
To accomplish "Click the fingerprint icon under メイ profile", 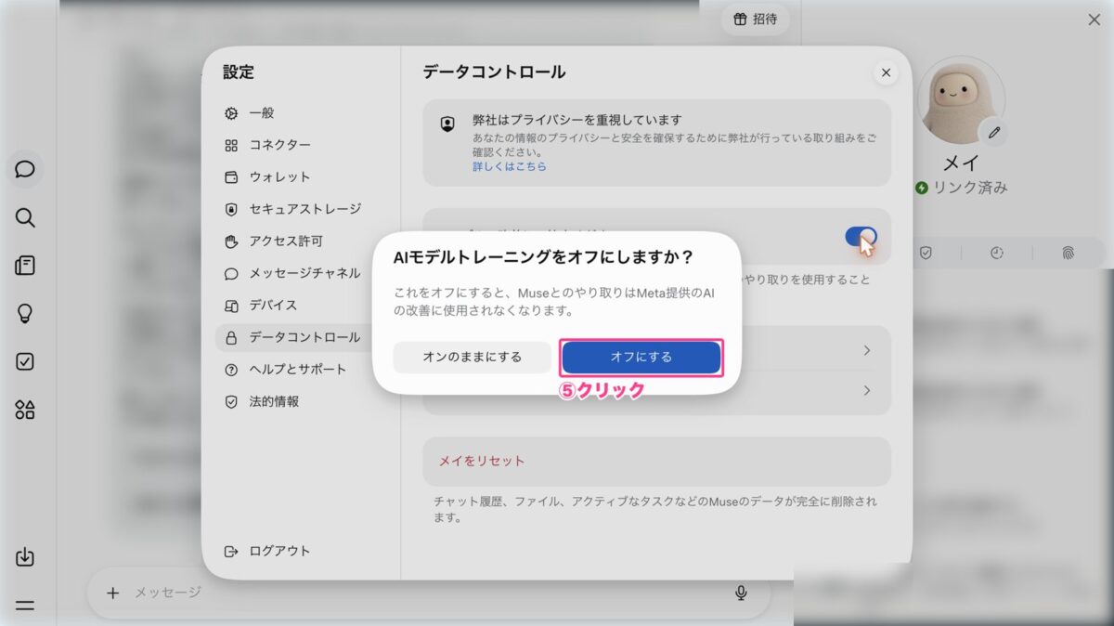I will tap(1069, 253).
